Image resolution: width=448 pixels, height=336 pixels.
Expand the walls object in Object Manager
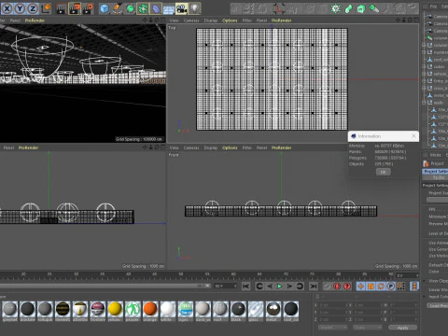coord(424,103)
